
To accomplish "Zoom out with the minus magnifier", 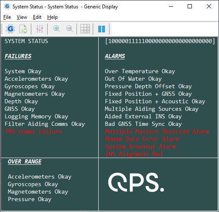I will point(69,29).
